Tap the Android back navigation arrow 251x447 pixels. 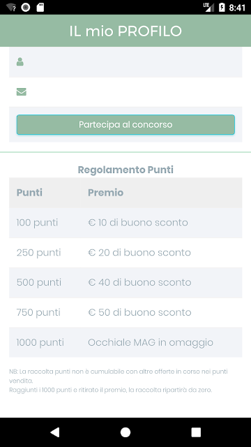[54, 432]
